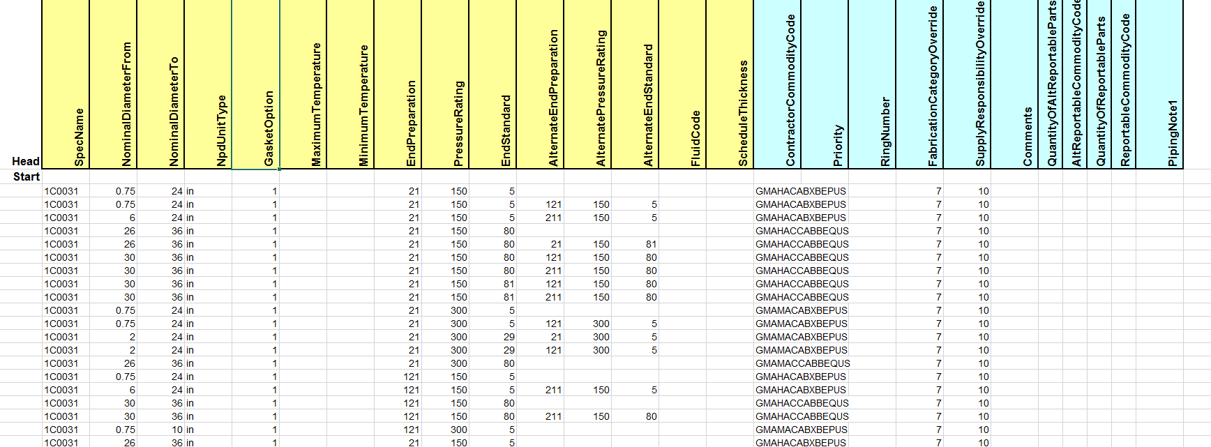Select the NominalDiameterTo header cell
Image resolution: width=1211 pixels, height=447 pixels.
[160, 84]
